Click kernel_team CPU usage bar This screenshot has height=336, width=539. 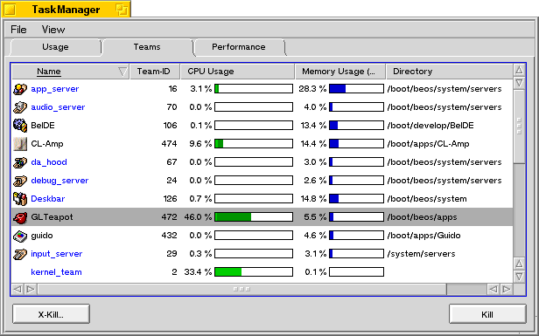click(x=254, y=272)
